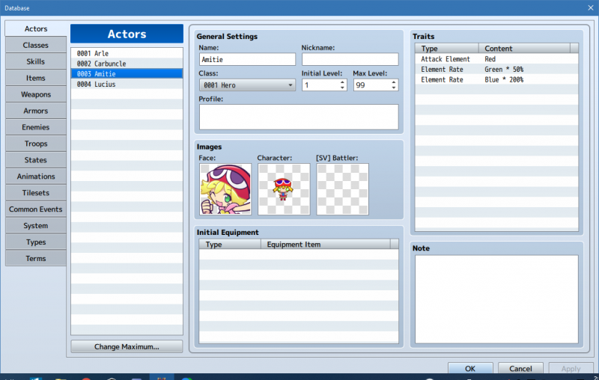Click into the Profile text box

[x=299, y=117]
